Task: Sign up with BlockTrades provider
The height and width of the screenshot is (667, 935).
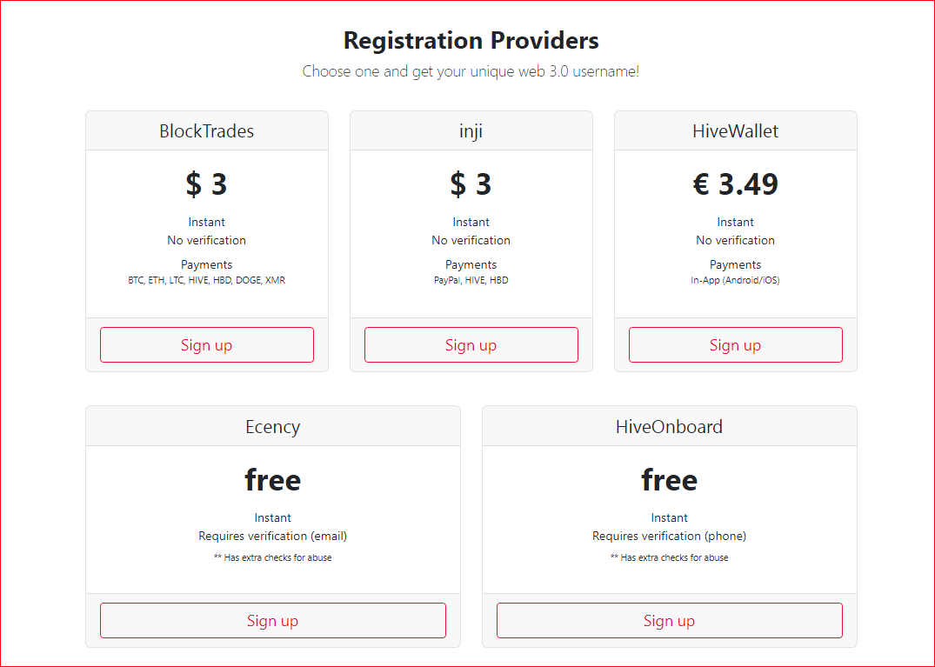Action: 206,344
